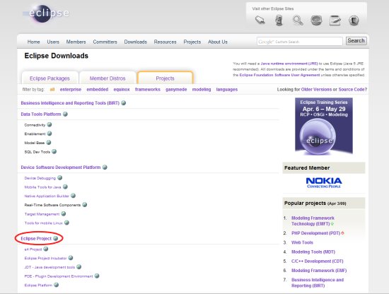The width and height of the screenshot is (389, 294).
Task: Click globe icon next to JDT - Java development tools
Action: pyautogui.click(x=79, y=266)
